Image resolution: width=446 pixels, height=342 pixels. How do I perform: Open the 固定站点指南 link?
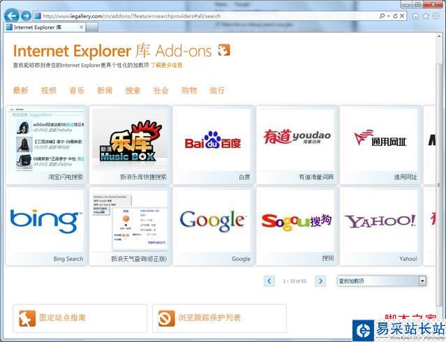(62, 318)
